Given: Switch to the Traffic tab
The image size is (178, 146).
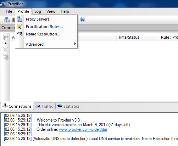Looking at the screenshot, I should (44, 106).
